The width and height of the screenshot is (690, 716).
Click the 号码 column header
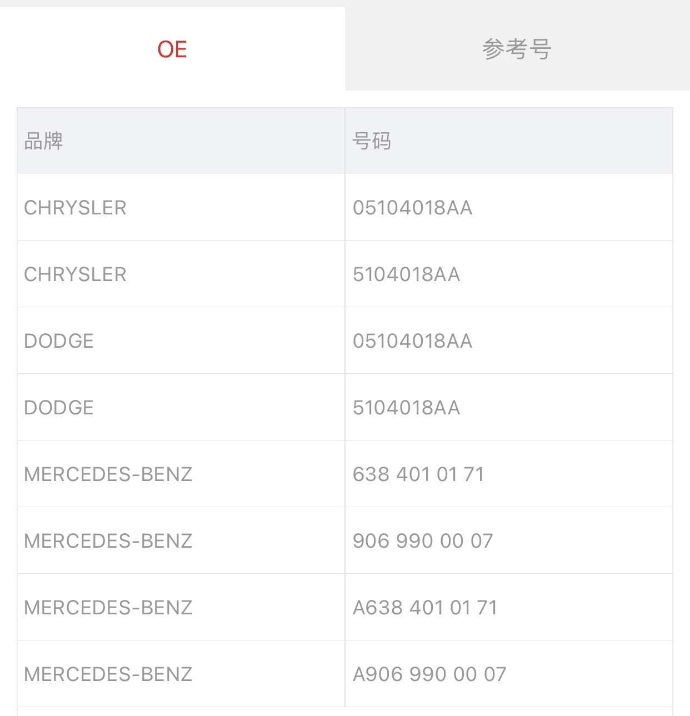tap(372, 141)
